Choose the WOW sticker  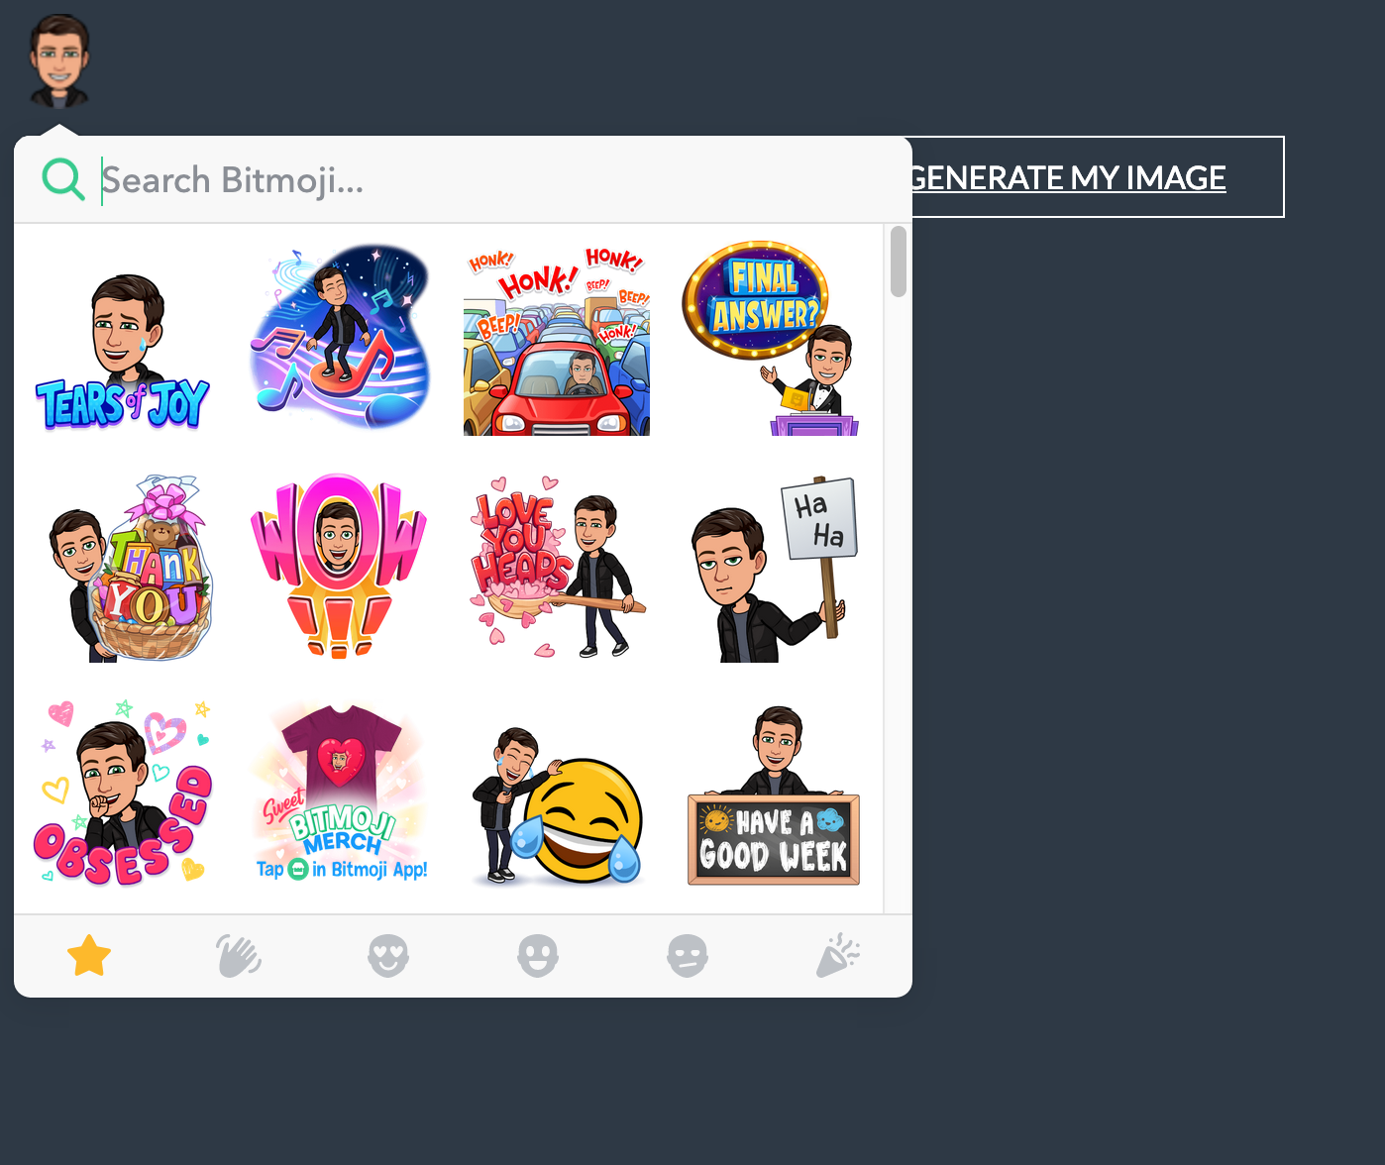tap(339, 568)
